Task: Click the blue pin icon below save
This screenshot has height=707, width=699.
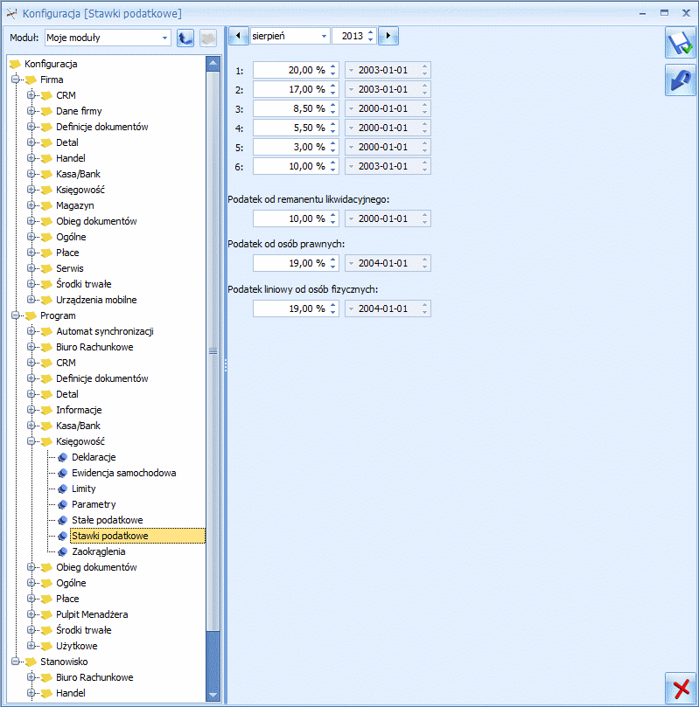Action: [x=680, y=80]
